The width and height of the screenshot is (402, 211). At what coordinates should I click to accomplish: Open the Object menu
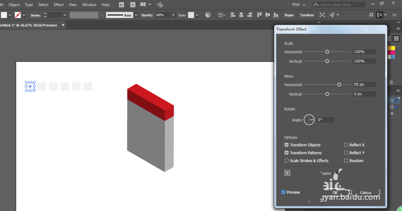tap(14, 5)
